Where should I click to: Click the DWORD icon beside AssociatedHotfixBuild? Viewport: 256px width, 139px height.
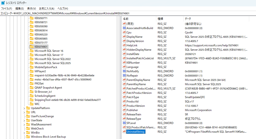[124, 28]
